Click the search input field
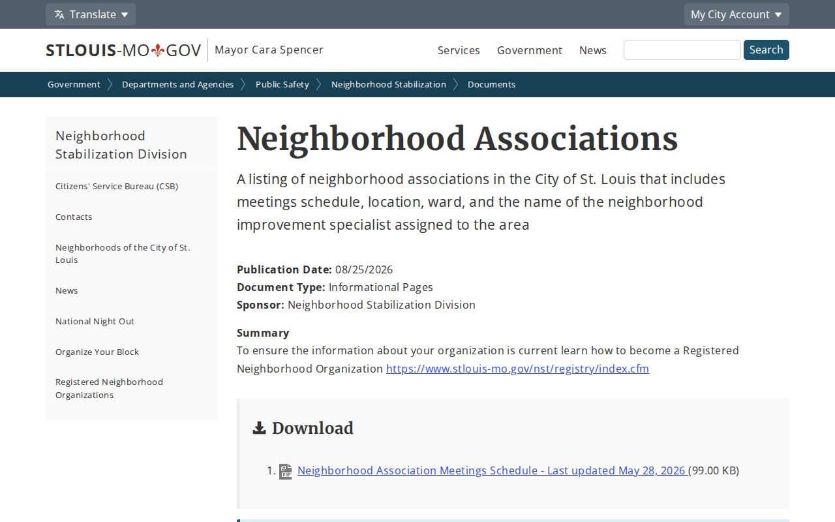Image resolution: width=835 pixels, height=522 pixels. point(682,50)
